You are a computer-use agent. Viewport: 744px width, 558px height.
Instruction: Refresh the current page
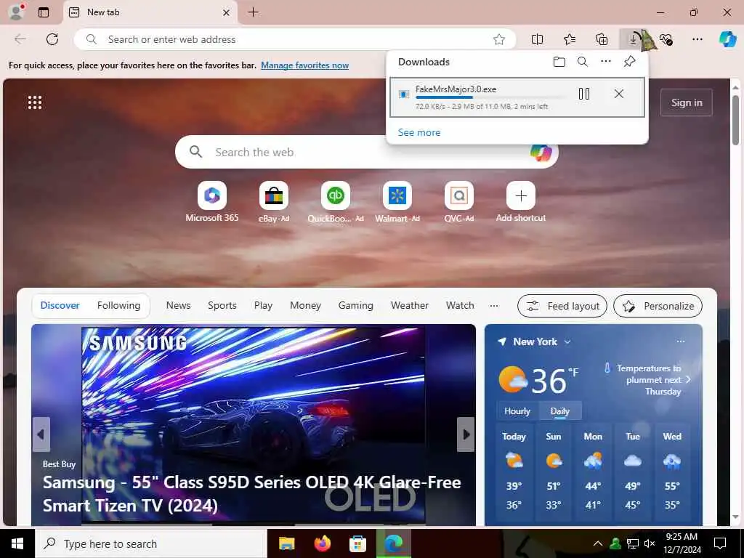point(52,39)
